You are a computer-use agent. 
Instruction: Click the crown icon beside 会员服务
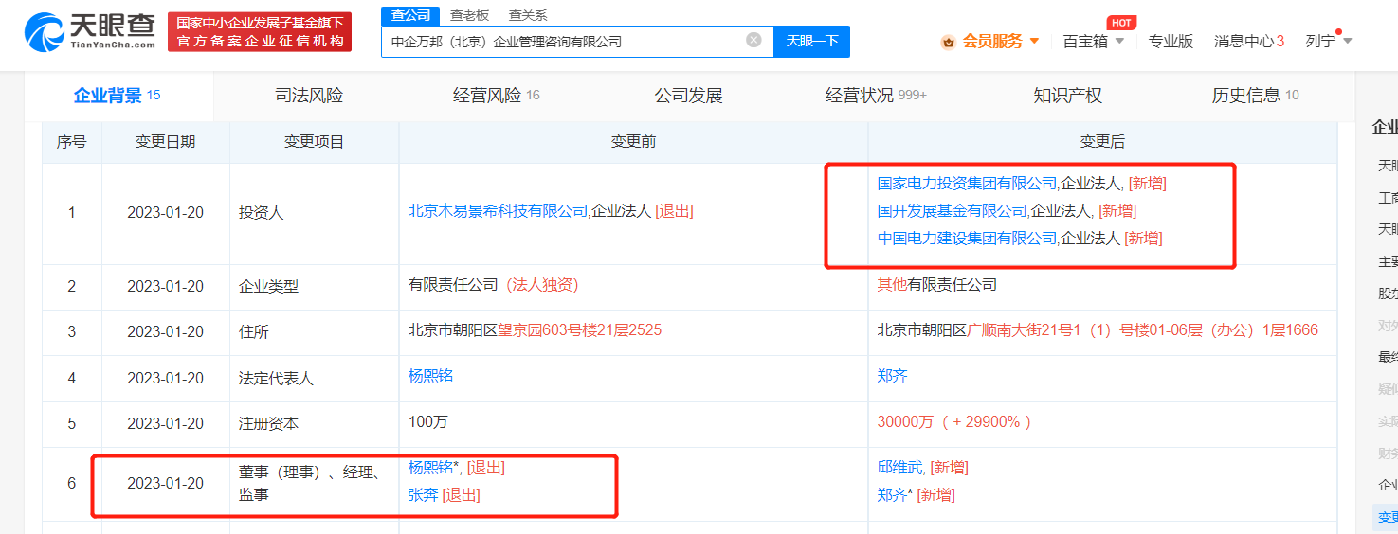(x=948, y=42)
